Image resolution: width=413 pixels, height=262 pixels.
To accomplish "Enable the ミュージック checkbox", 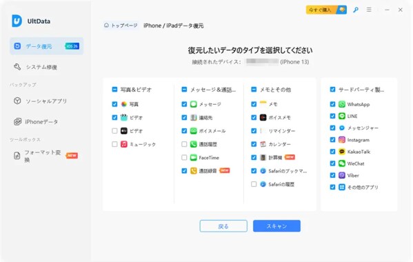I will pos(114,144).
